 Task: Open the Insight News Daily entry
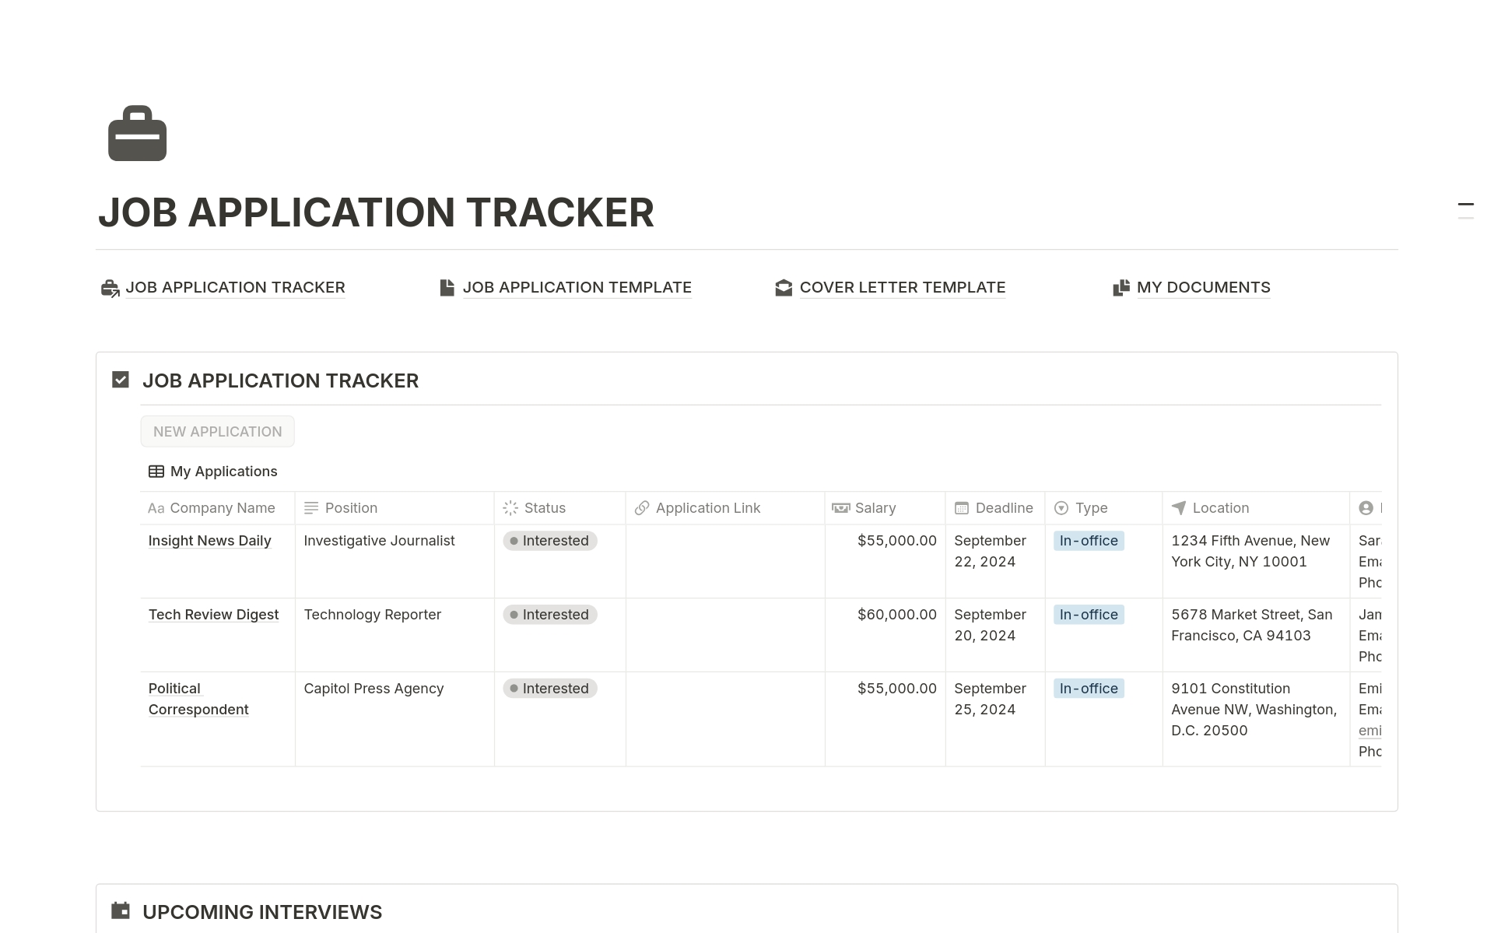coord(209,540)
